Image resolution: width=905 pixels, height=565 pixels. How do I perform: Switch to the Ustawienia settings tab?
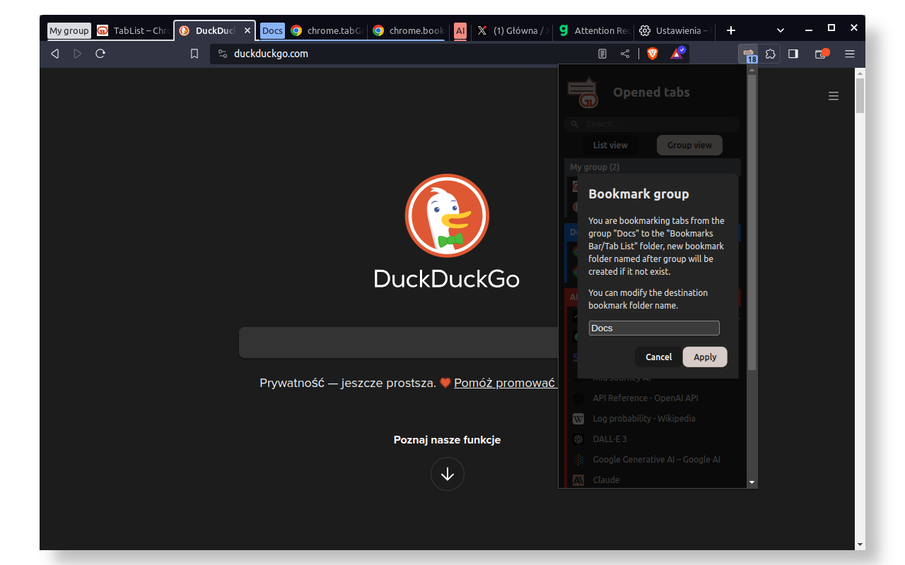click(675, 30)
